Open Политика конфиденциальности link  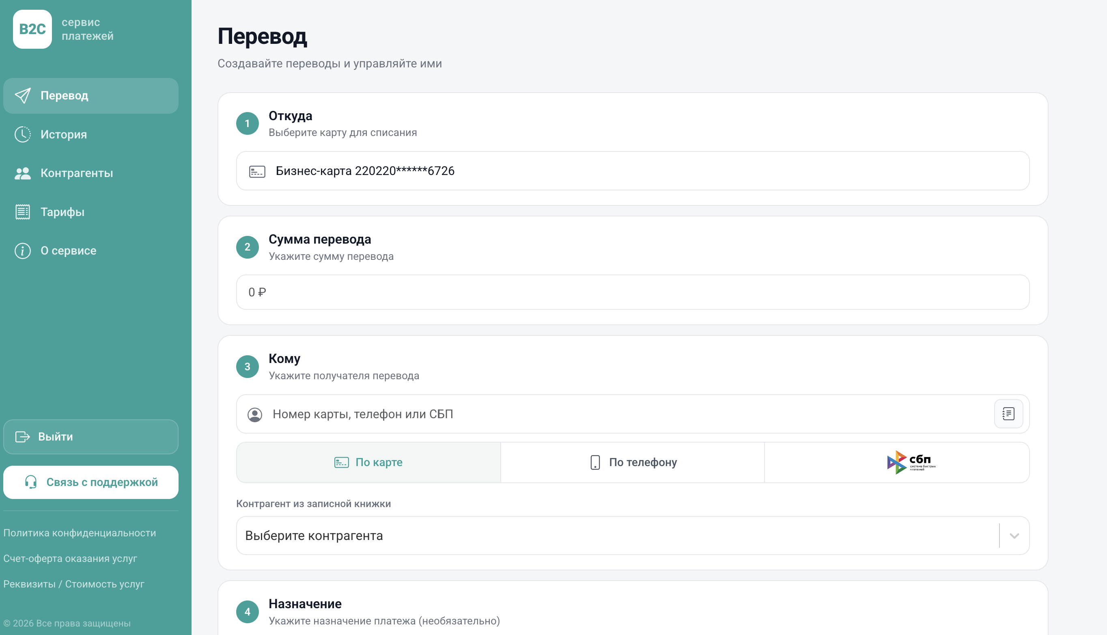(x=80, y=533)
